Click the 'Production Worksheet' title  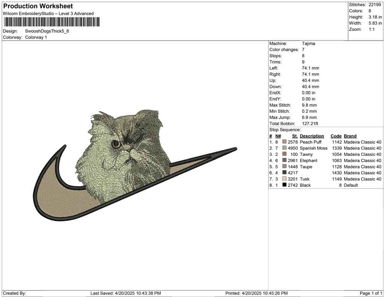(x=38, y=6)
